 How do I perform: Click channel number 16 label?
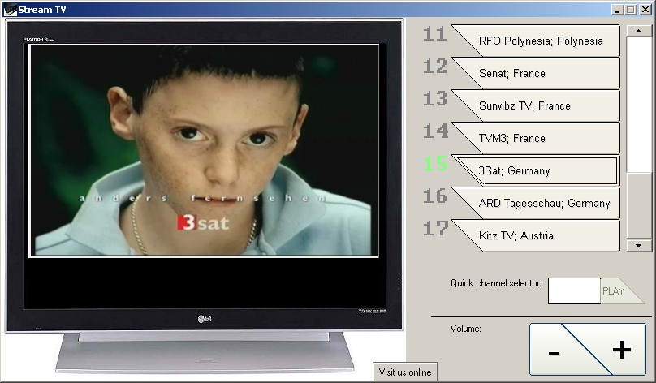coord(435,196)
